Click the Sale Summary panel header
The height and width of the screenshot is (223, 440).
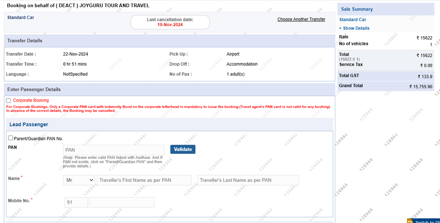(x=385, y=9)
